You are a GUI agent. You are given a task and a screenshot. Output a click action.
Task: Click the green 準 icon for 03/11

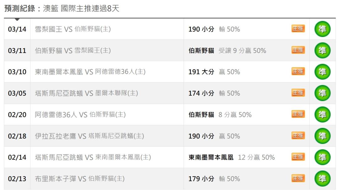(322, 50)
